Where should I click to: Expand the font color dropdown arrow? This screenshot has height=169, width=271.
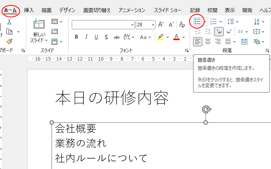[x=183, y=37]
